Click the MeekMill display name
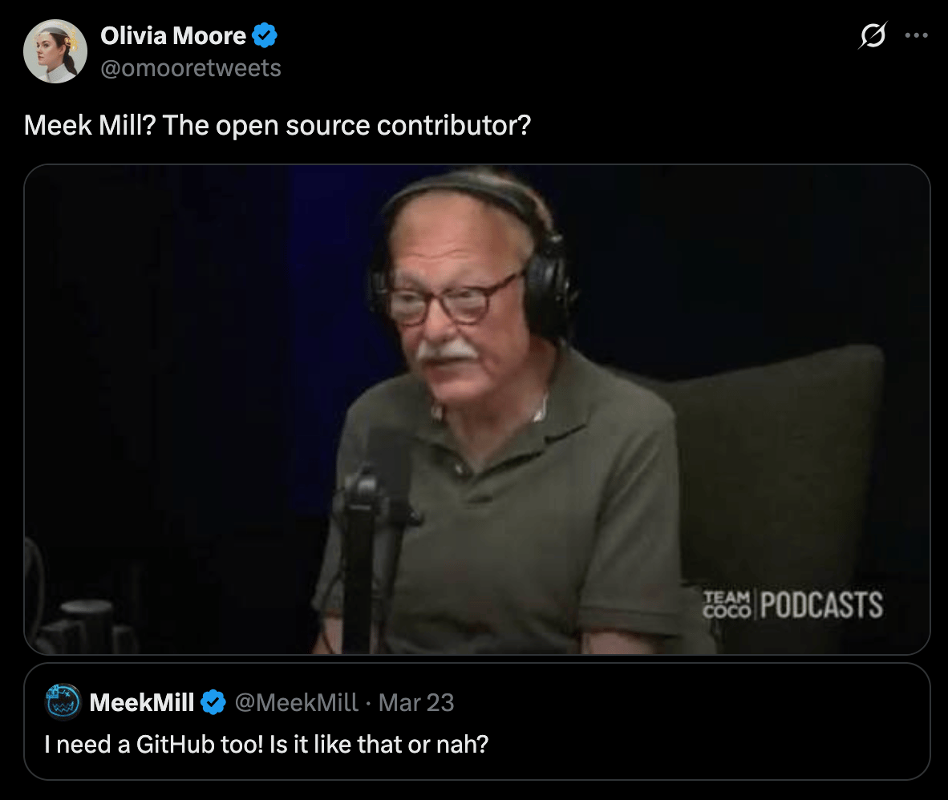 point(141,702)
